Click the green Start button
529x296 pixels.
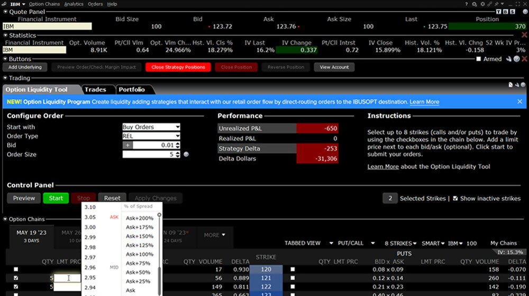(56, 198)
